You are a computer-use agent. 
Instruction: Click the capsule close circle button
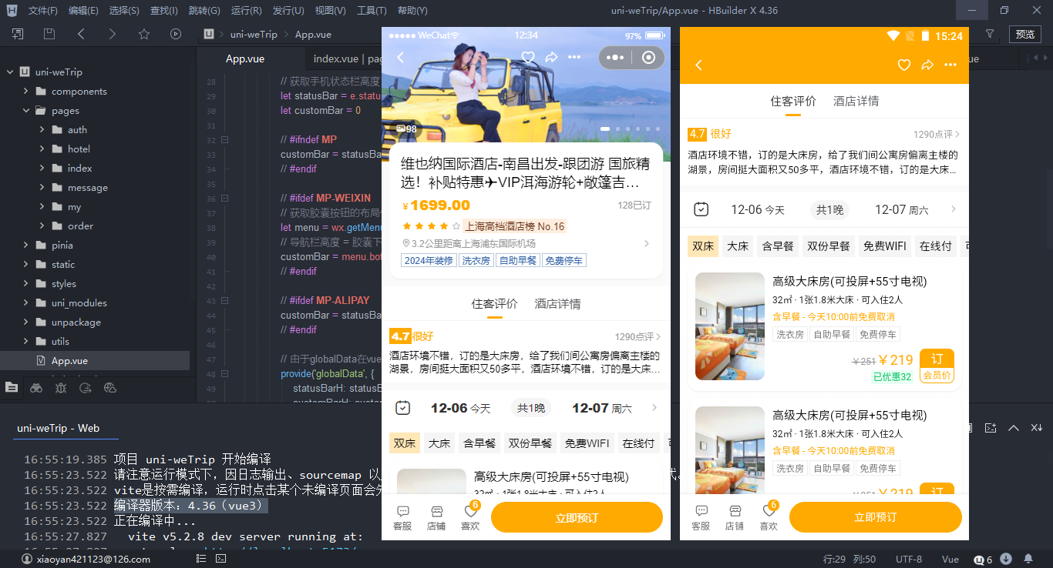649,58
